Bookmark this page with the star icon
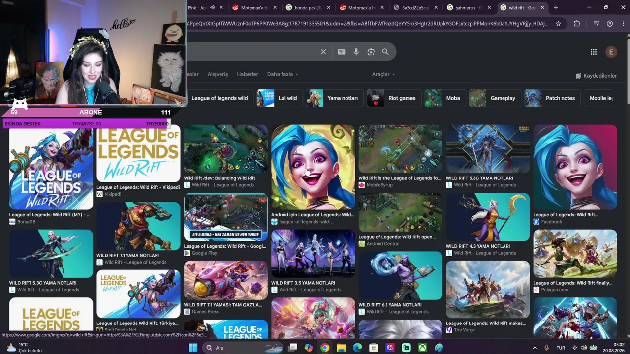 558,23
